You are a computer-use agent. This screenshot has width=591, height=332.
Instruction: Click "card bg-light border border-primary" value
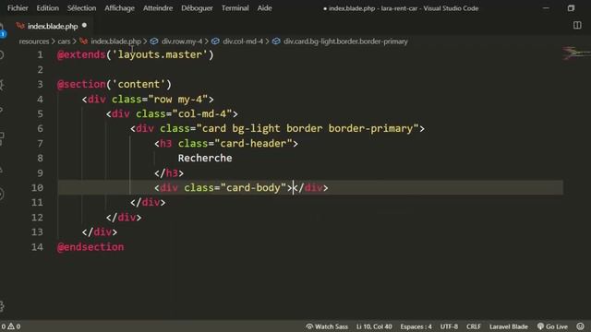coord(308,129)
